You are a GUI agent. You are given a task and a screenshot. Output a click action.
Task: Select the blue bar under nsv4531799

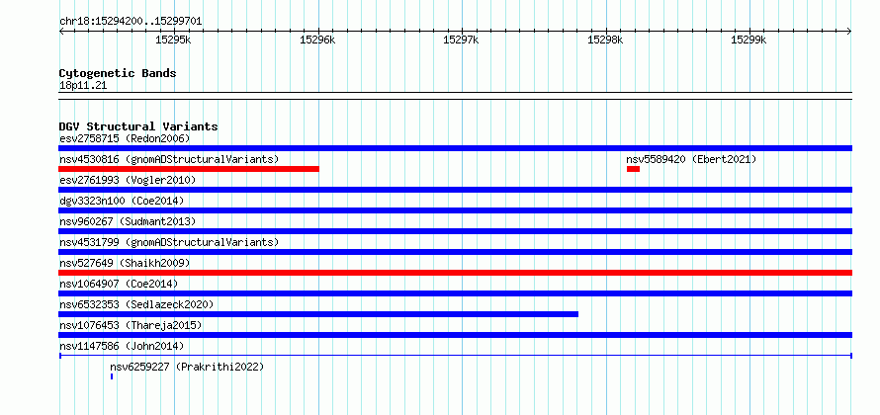pyautogui.click(x=455, y=252)
